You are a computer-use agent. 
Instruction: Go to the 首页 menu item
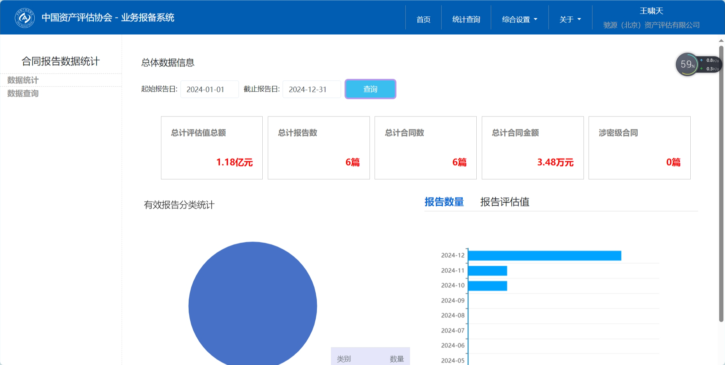(x=423, y=19)
